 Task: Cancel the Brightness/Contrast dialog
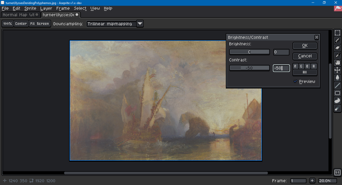[305, 56]
